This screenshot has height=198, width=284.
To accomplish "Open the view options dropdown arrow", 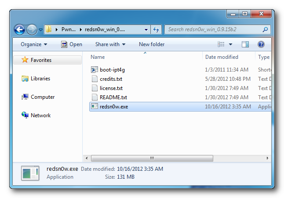I will [230, 44].
